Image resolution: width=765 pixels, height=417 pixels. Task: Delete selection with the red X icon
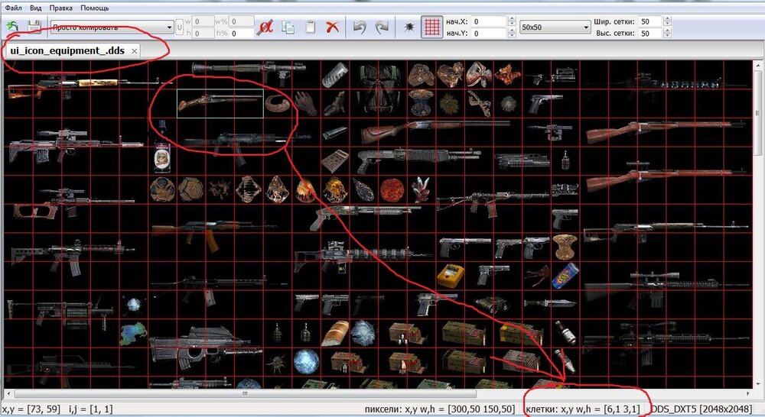332,27
